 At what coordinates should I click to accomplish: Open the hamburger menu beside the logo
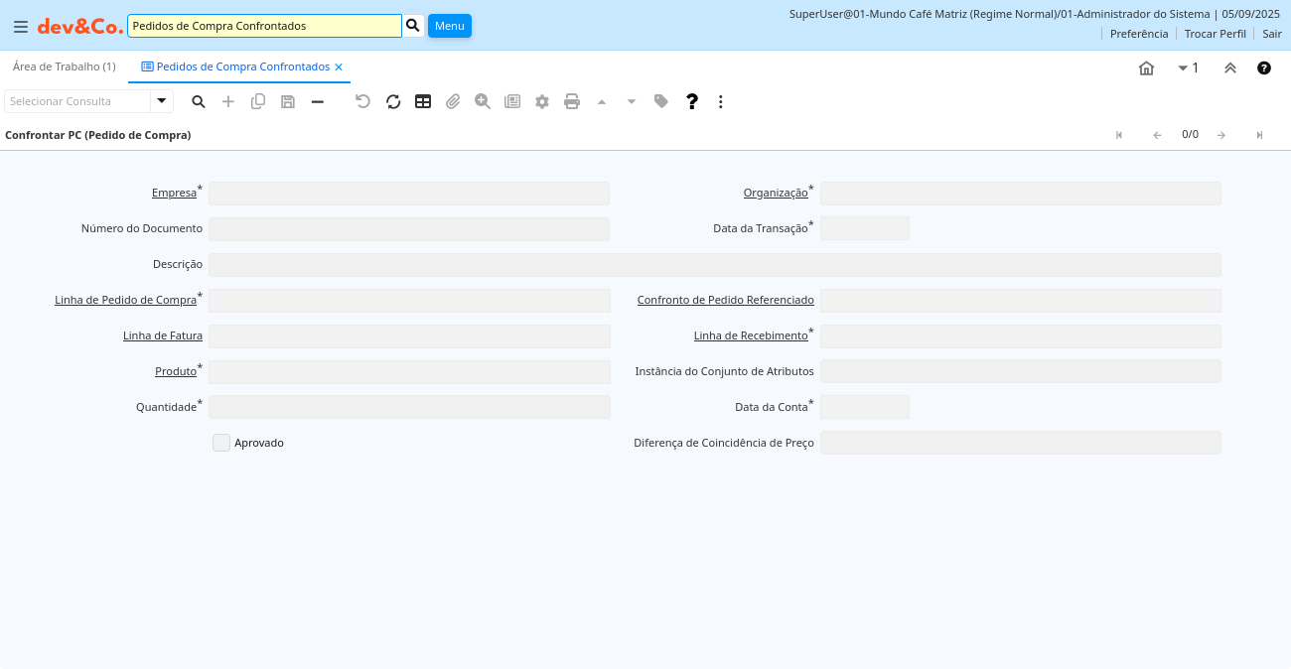(x=21, y=26)
